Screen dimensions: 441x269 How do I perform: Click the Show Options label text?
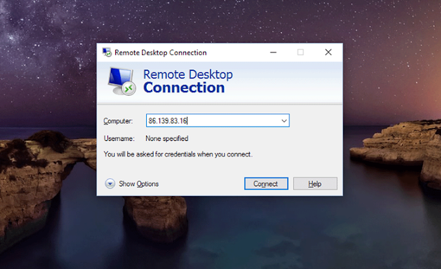(x=139, y=184)
